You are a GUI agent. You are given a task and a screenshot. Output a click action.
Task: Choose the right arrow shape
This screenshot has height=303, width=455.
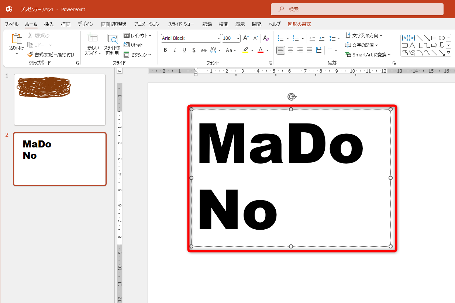click(434, 45)
